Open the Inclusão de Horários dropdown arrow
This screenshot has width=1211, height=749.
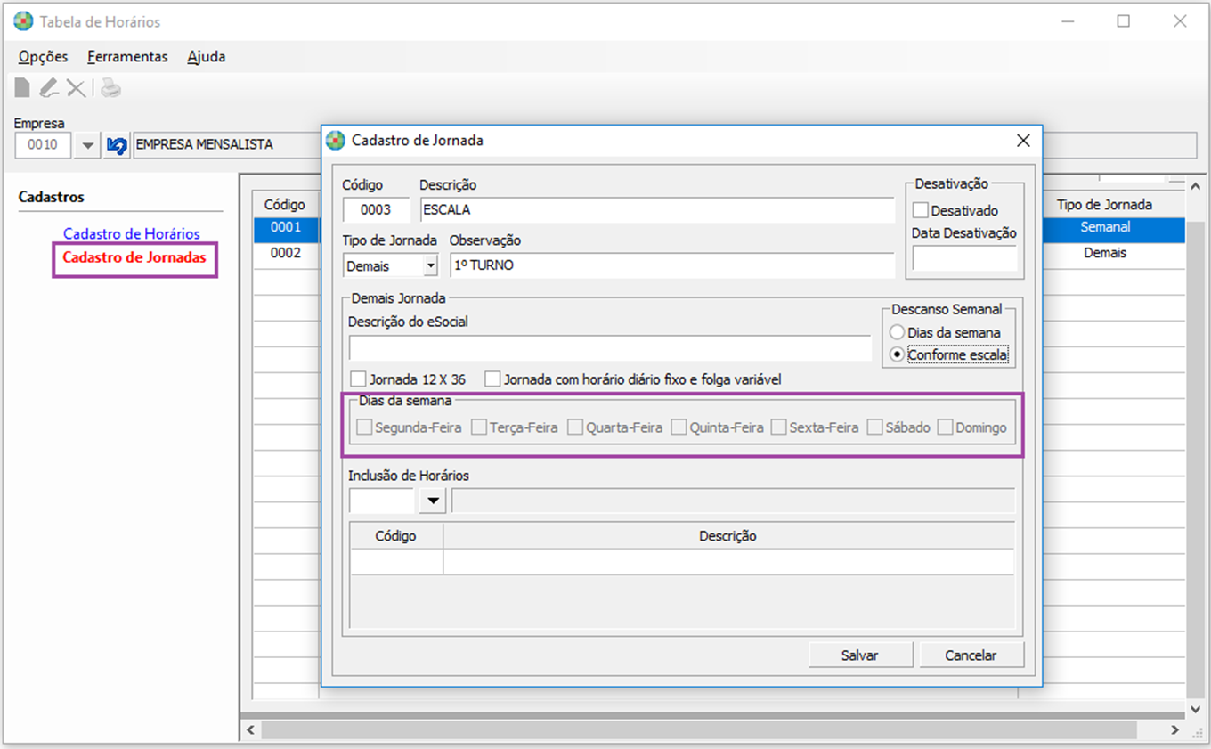[433, 501]
